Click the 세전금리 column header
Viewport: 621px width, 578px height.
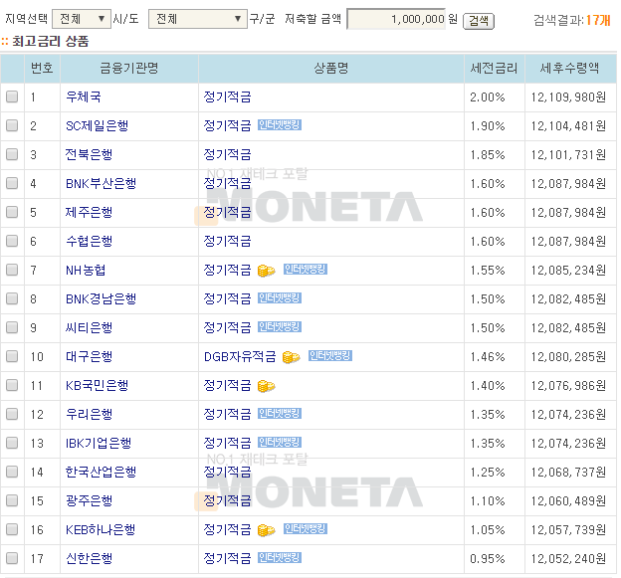pyautogui.click(x=494, y=69)
